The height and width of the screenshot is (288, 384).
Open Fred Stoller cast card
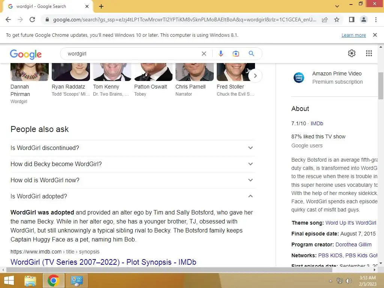coord(236,79)
